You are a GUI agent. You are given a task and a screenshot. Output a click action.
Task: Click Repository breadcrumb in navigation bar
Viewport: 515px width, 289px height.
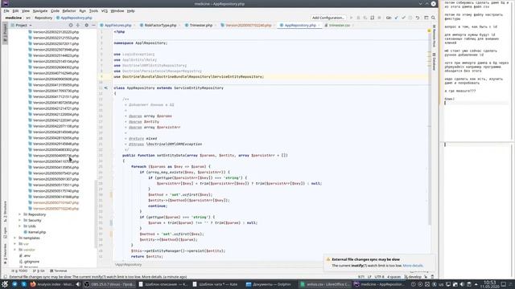click(x=43, y=18)
